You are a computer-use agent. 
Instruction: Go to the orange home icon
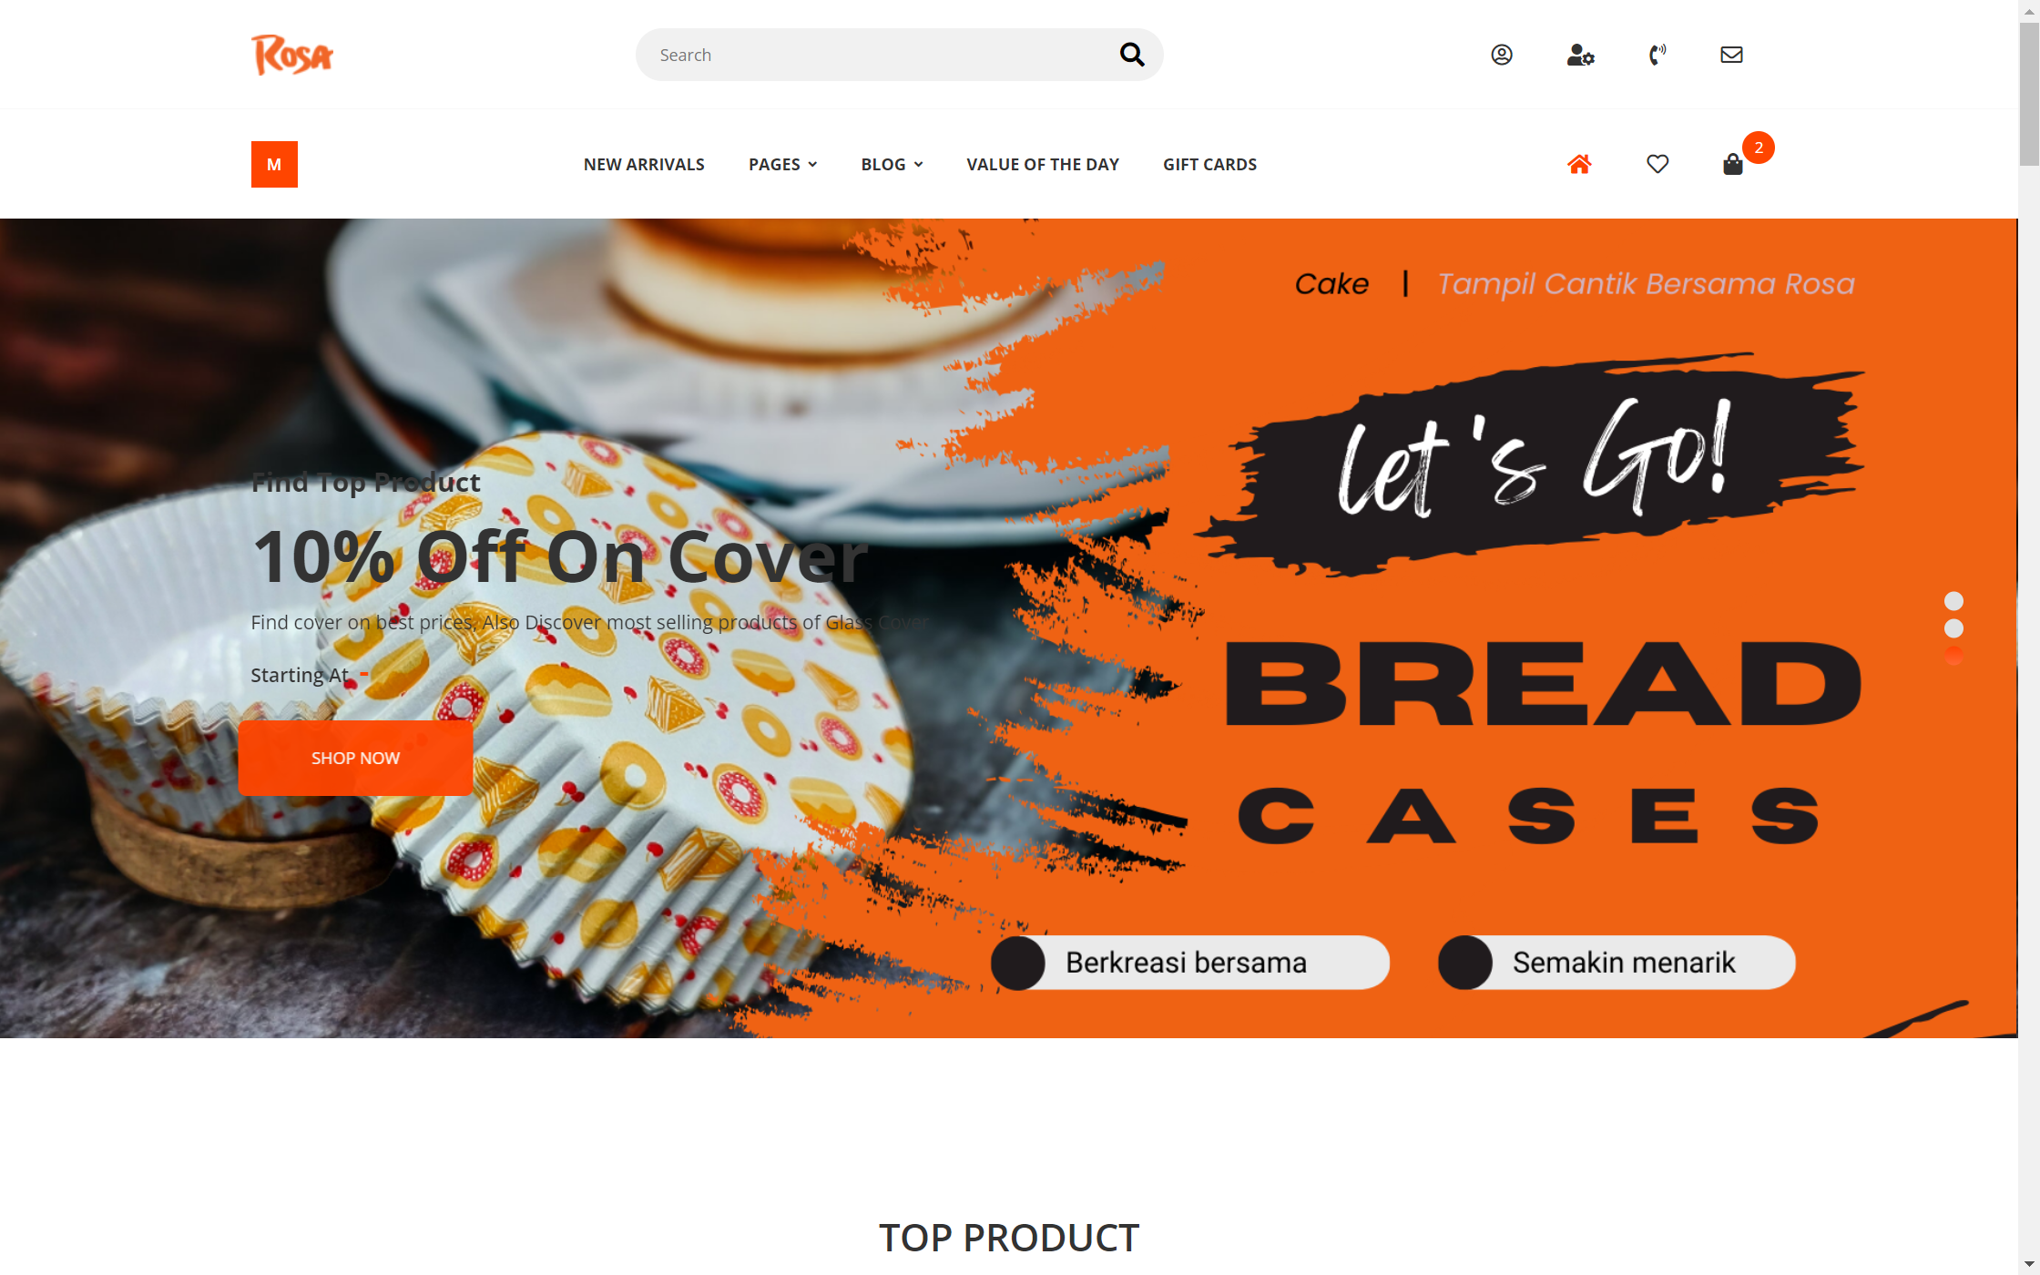coord(1579,164)
